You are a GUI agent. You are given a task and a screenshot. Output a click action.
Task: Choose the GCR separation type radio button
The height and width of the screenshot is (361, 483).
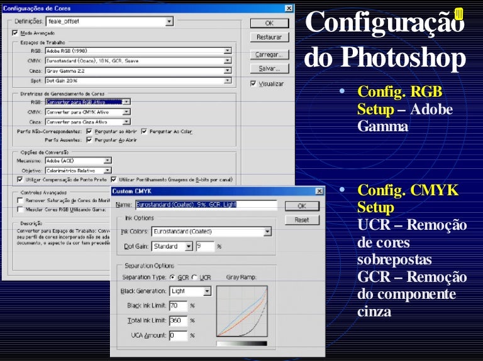click(x=172, y=277)
